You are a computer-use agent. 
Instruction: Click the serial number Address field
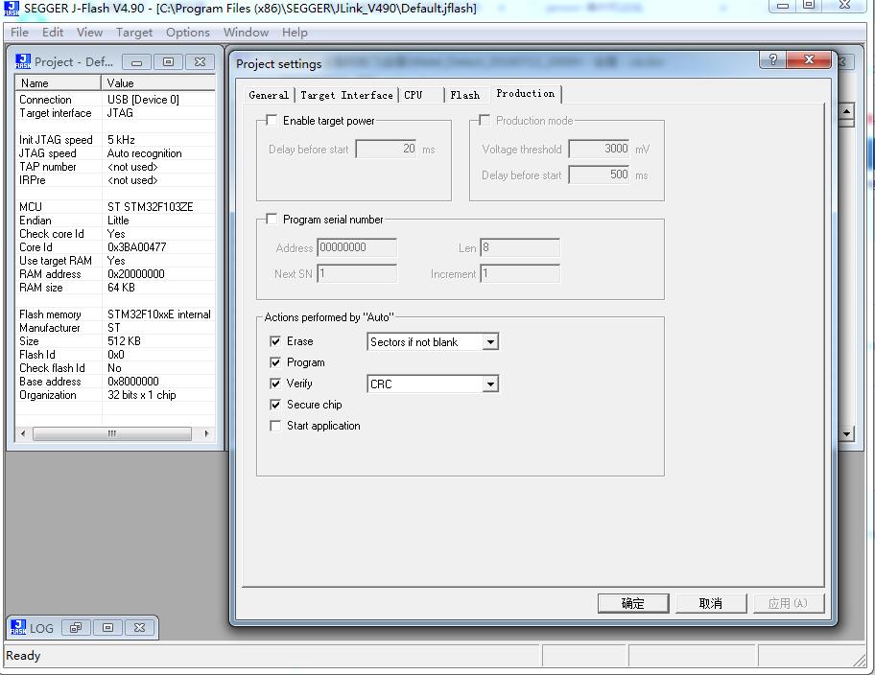click(x=357, y=247)
